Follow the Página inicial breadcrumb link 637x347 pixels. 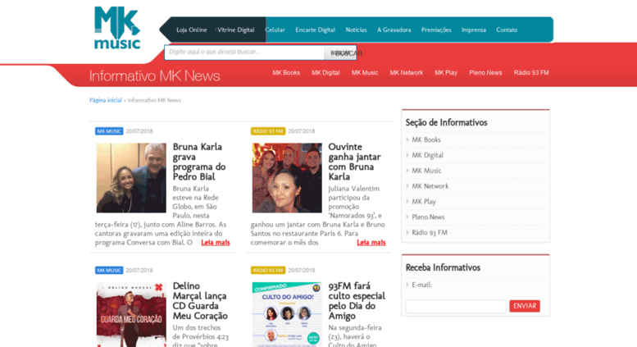(x=106, y=100)
